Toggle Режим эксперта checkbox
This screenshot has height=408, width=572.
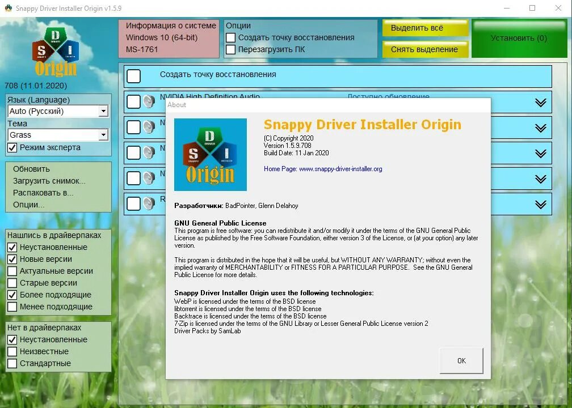click(12, 147)
